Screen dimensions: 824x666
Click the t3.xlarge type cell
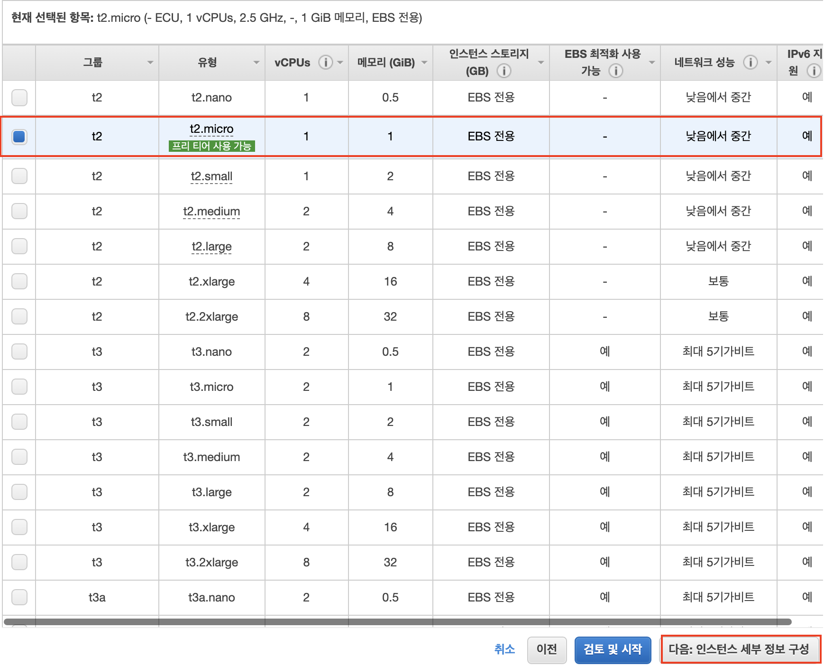click(x=211, y=527)
